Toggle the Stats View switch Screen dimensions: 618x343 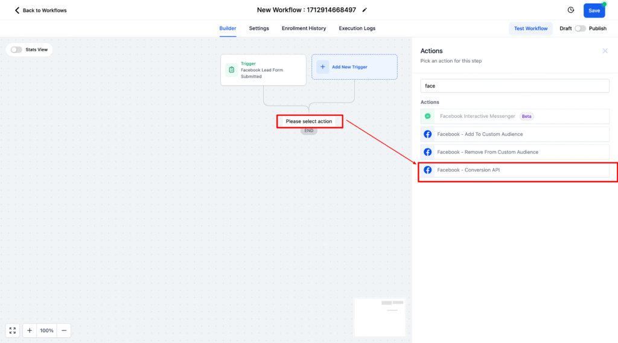point(16,50)
